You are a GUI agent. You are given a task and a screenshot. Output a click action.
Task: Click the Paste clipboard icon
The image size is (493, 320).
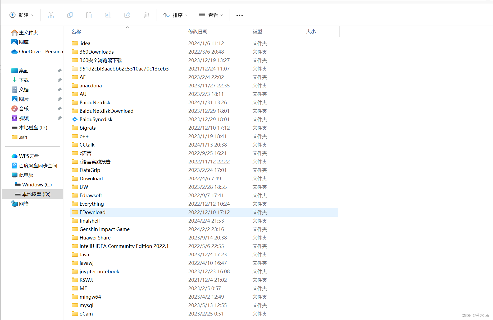pos(89,15)
